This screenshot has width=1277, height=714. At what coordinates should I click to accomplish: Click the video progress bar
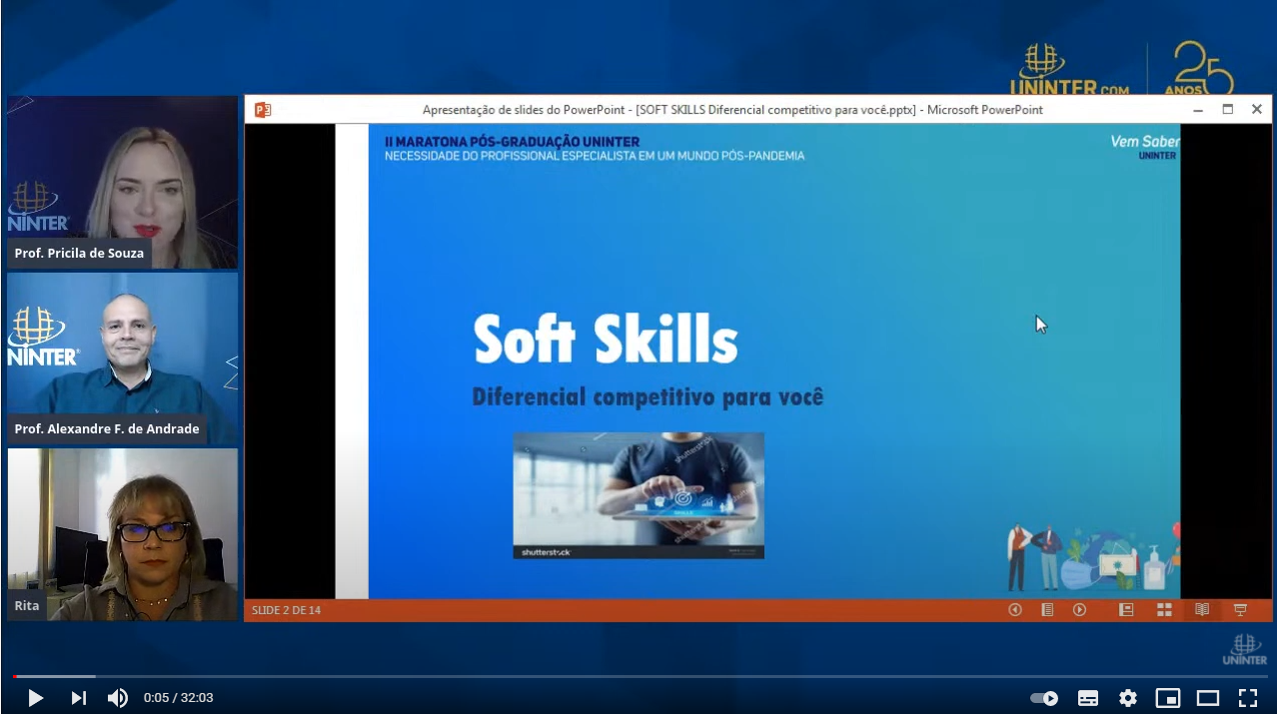(x=639, y=676)
